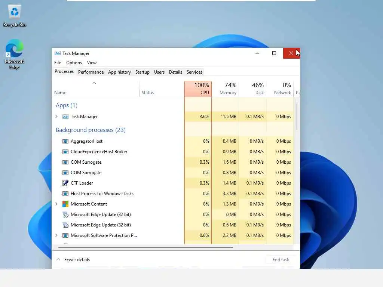Click the End task button

coord(281,260)
